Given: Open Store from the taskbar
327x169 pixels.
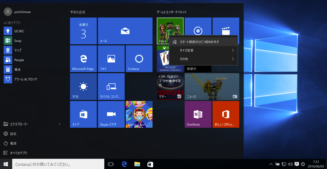Looking at the screenshot, I should [x=150, y=164].
